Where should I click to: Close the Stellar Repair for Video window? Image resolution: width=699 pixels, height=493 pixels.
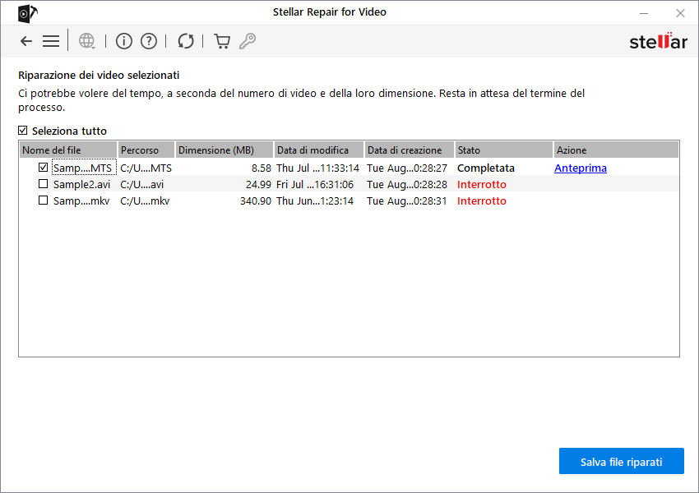(680, 13)
